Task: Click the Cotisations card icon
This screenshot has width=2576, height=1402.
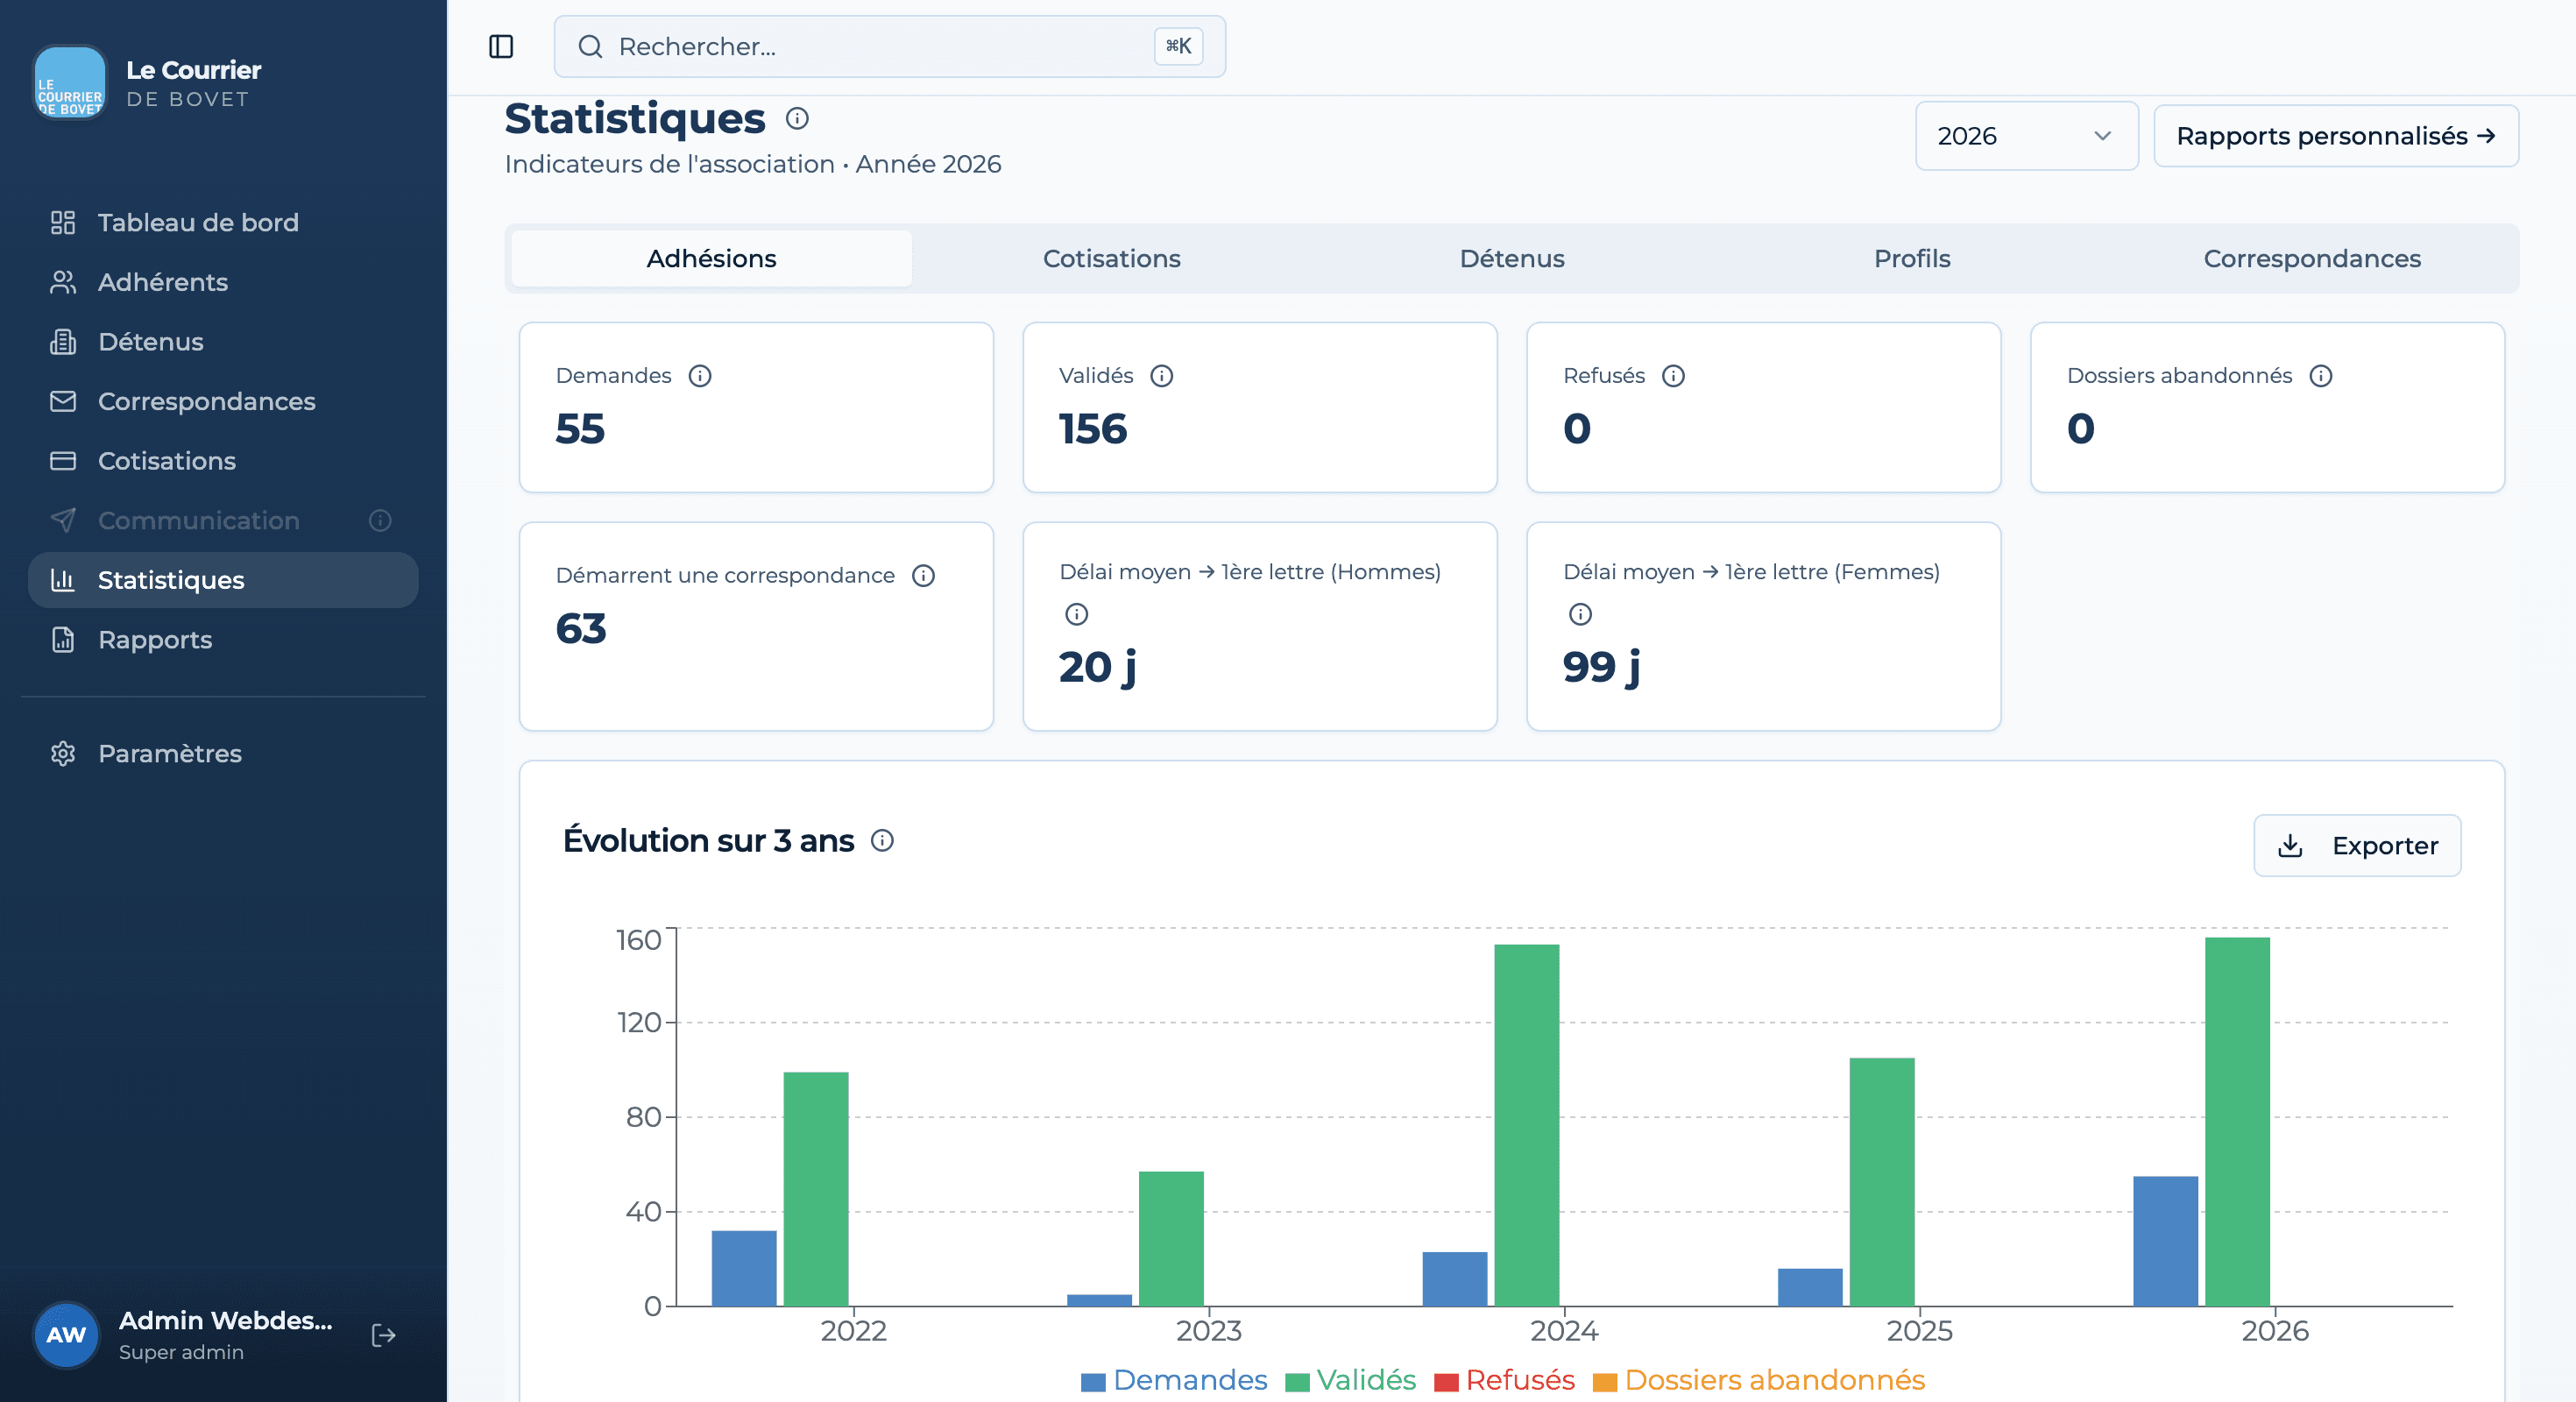Action: pos(63,461)
